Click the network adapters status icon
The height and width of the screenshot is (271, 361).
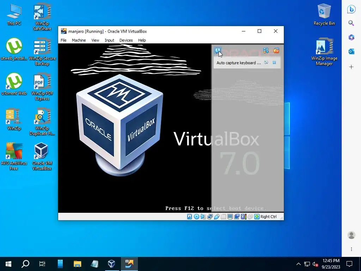[210, 217]
